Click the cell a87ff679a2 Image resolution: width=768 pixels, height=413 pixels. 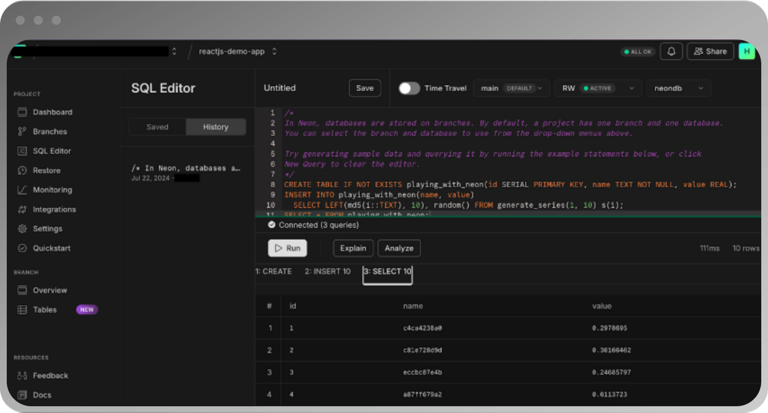coord(422,394)
